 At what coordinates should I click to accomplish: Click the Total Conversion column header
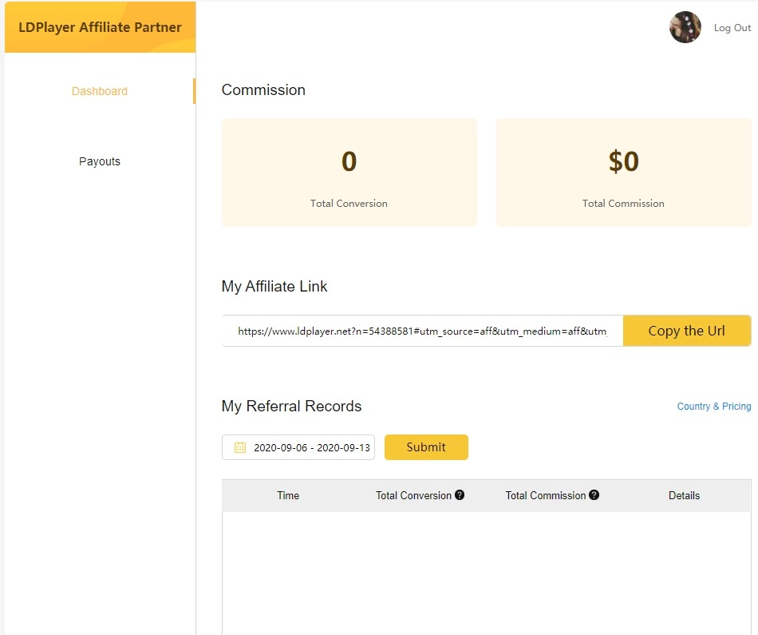(414, 495)
